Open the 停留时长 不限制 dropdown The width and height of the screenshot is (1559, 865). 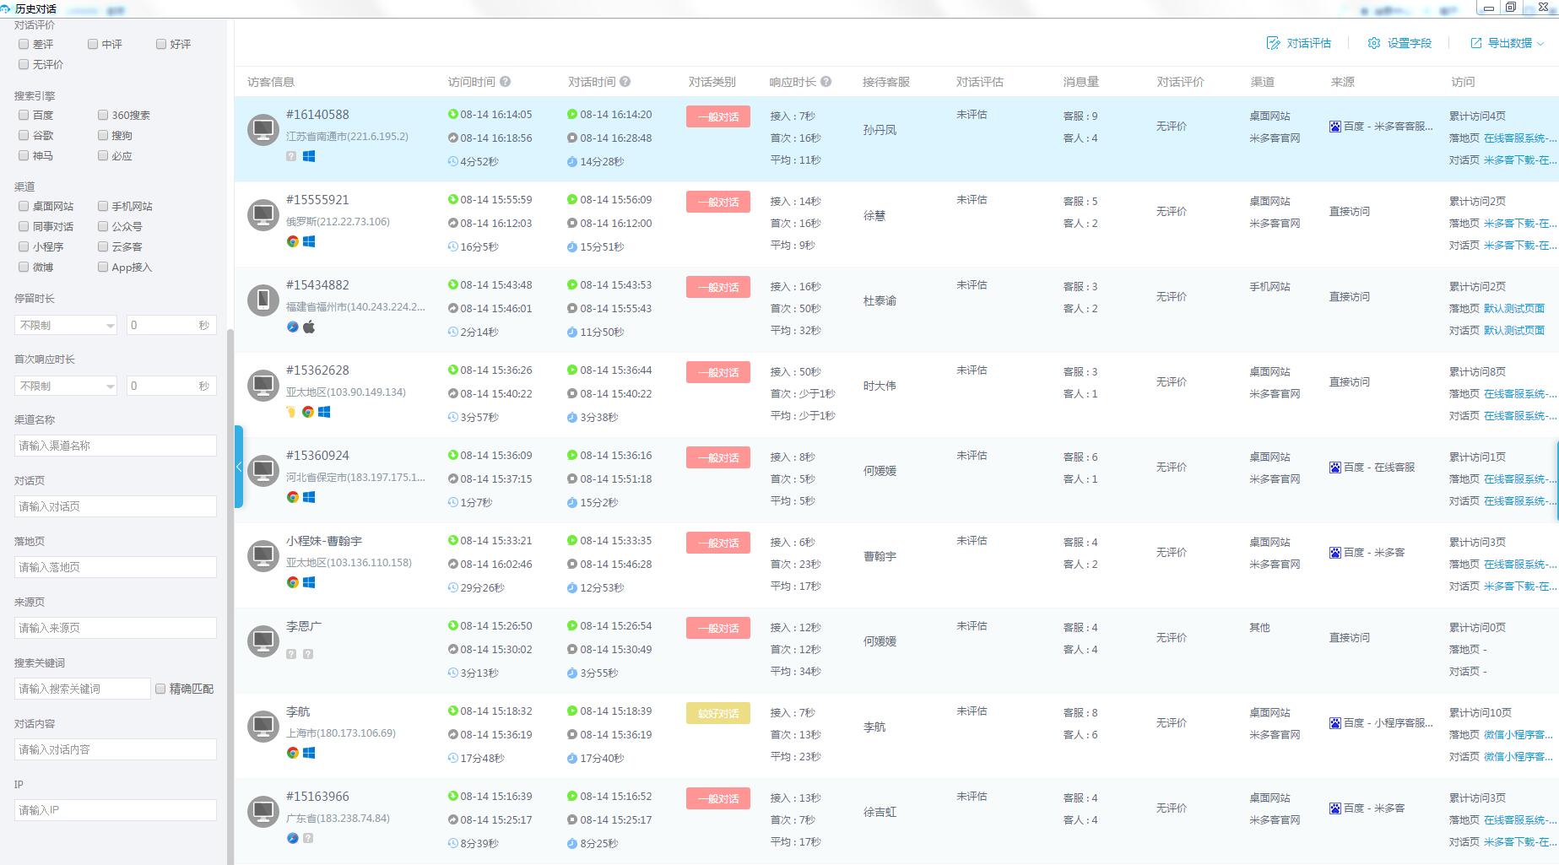(65, 325)
